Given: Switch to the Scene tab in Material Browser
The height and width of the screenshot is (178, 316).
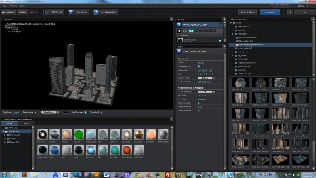Looking at the screenshot, I should [x=26, y=124].
